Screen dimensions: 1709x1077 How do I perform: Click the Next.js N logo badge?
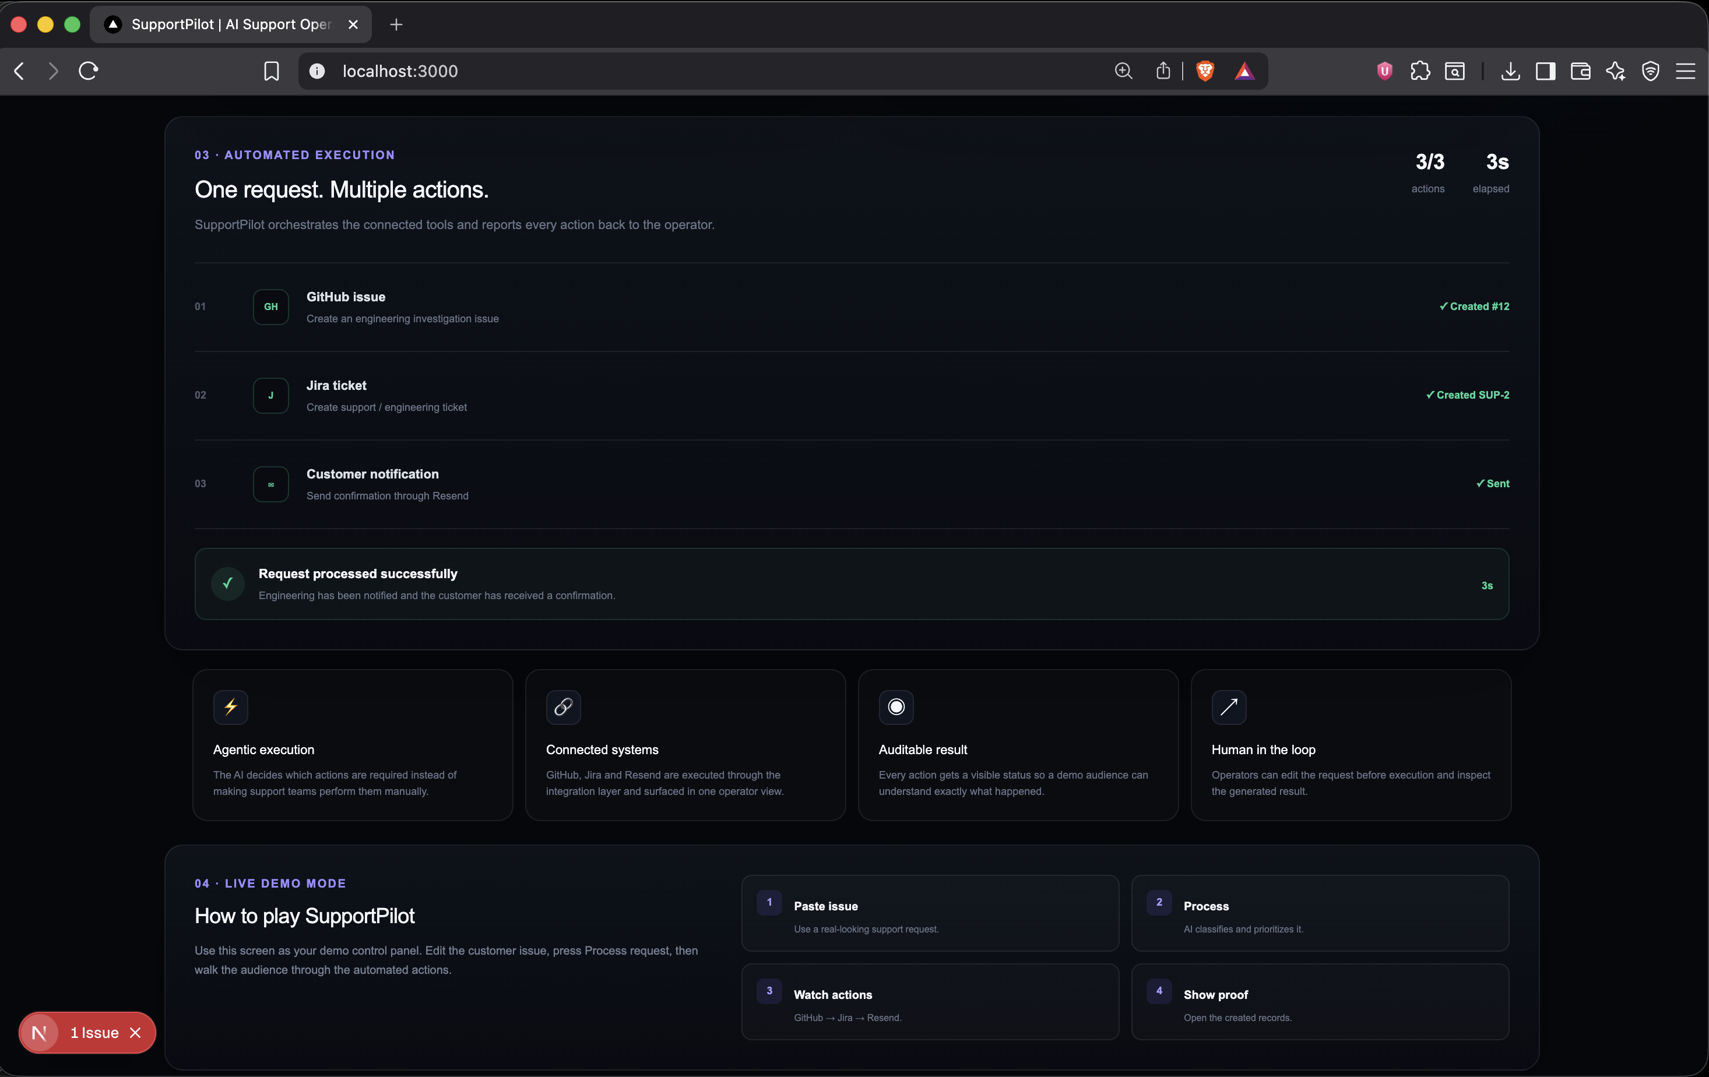(x=39, y=1033)
